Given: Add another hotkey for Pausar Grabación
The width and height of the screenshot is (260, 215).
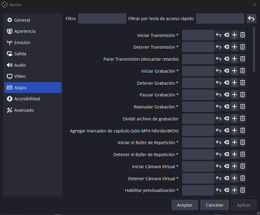Looking at the screenshot, I should pyautogui.click(x=234, y=95).
